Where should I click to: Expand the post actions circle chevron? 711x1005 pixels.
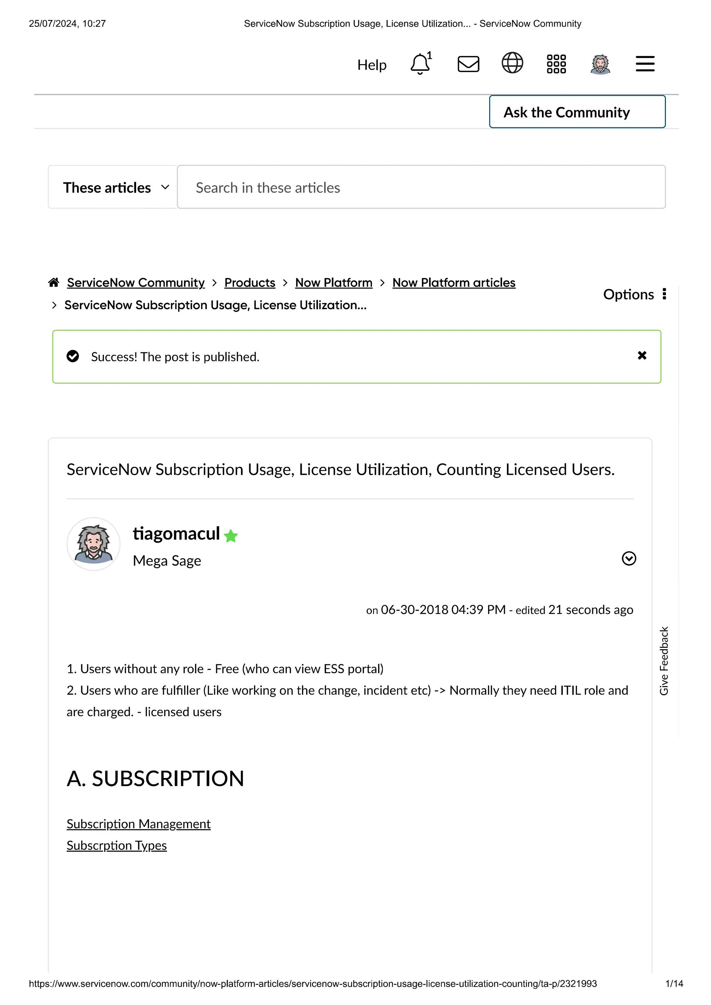[x=629, y=558]
